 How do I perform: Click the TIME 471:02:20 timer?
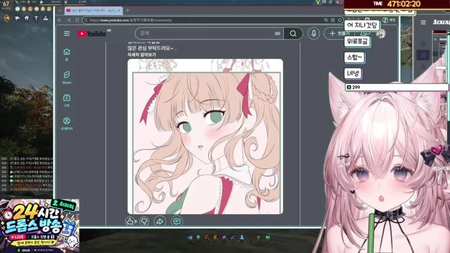pos(397,4)
